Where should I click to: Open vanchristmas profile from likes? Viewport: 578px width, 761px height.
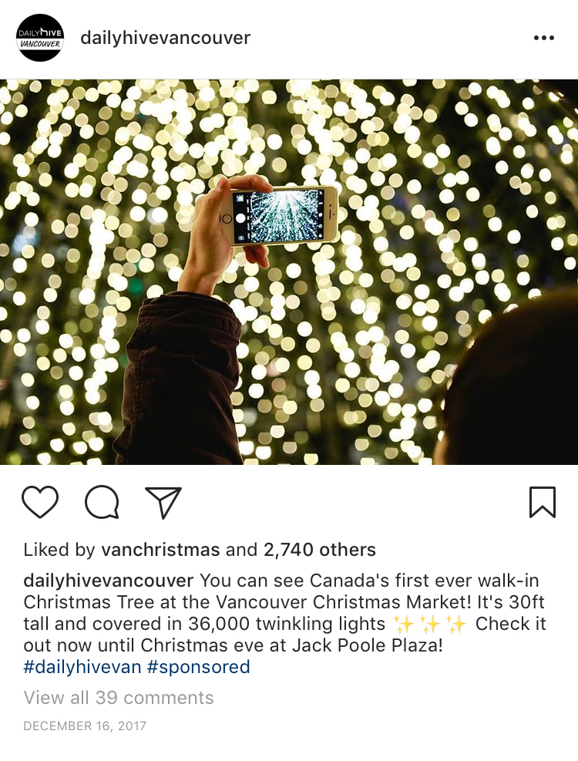160,550
